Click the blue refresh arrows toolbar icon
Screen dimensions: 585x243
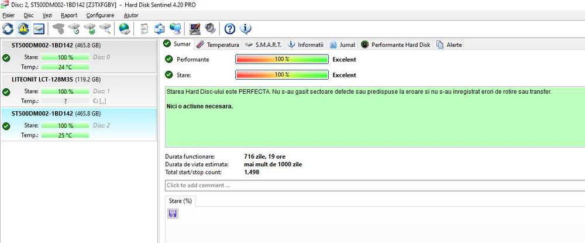[8, 28]
